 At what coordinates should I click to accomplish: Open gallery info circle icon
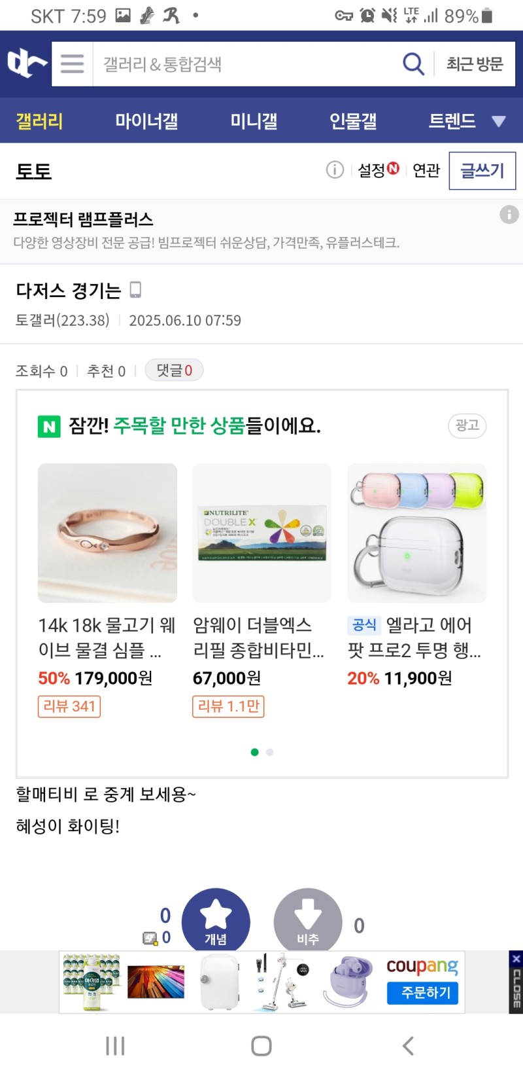pos(335,170)
